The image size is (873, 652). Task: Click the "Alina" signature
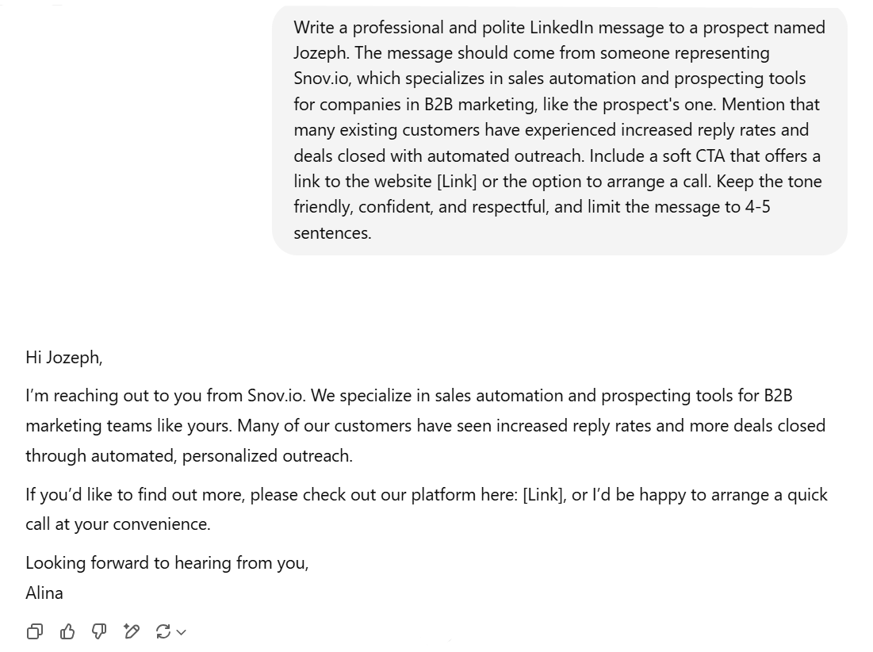coord(44,593)
